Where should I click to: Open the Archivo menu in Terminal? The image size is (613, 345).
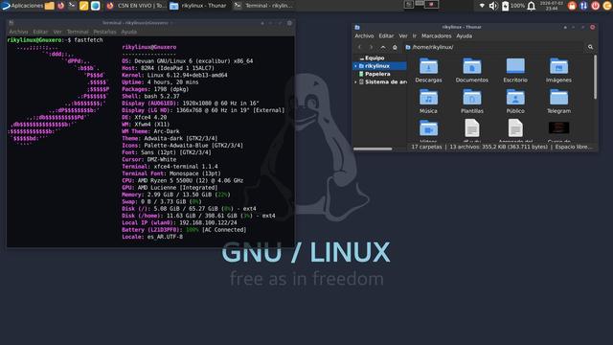(18, 32)
